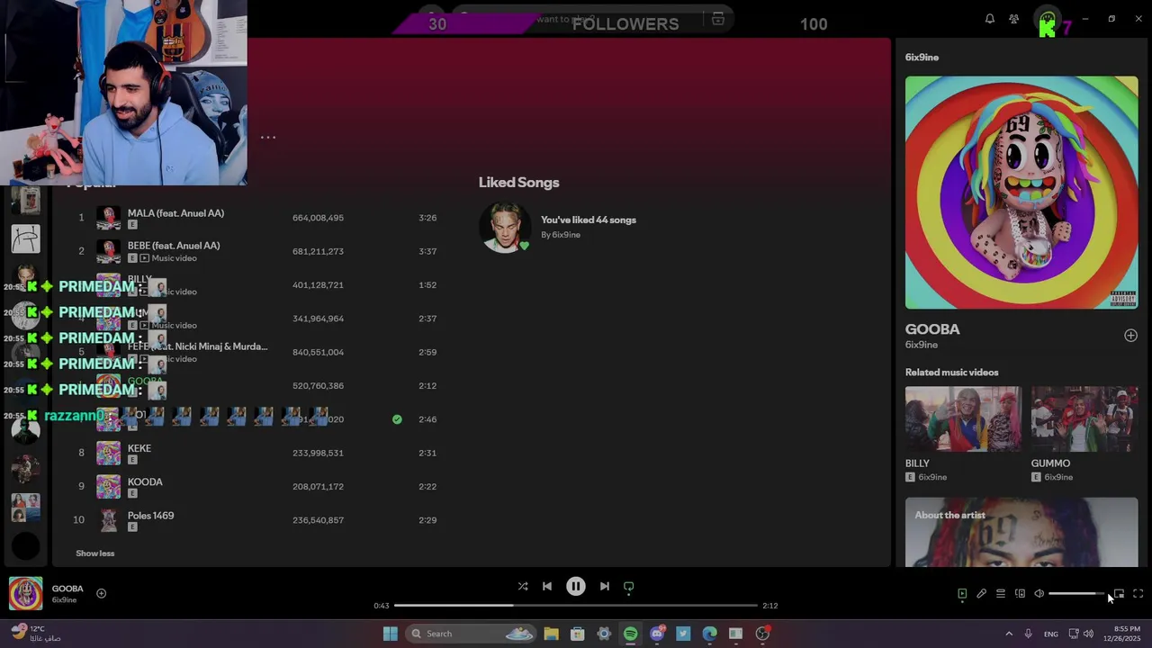The width and height of the screenshot is (1152, 648).
Task: Select the KOODA track row
Action: pos(256,487)
